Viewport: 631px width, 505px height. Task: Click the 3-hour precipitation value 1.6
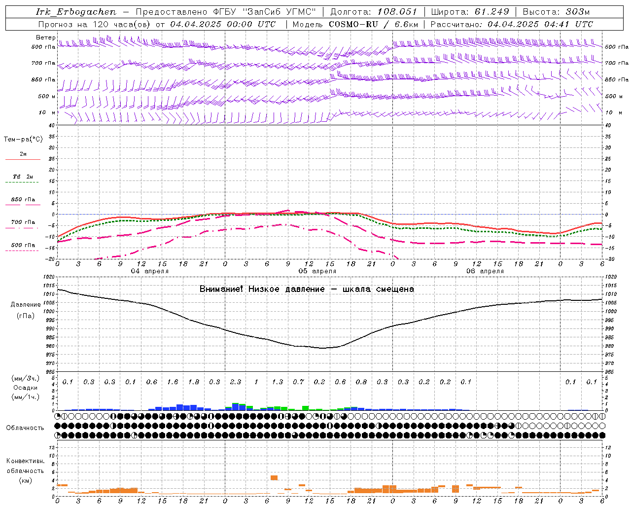(173, 382)
